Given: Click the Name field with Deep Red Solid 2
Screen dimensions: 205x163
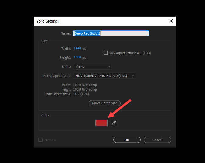Looking at the screenshot, I should coord(111,33).
